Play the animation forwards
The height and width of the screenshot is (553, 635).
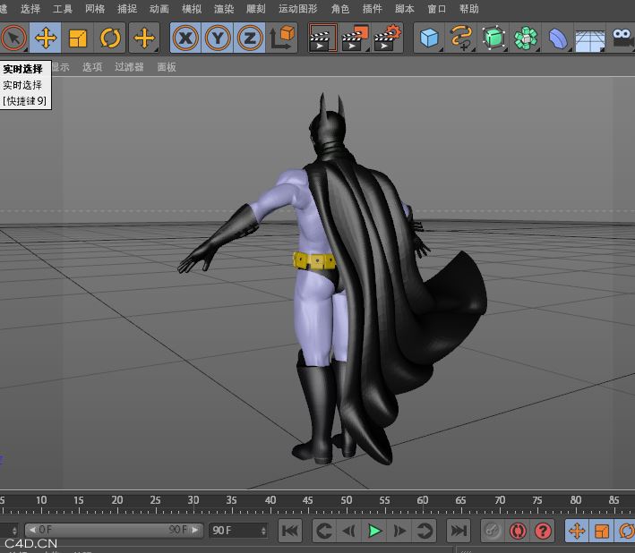(x=374, y=531)
